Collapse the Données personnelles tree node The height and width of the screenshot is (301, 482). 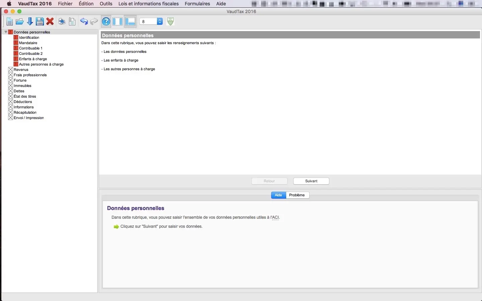(6, 32)
